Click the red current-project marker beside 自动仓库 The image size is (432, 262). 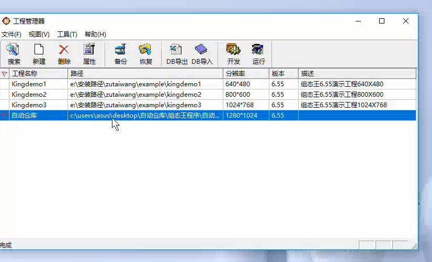(4, 116)
